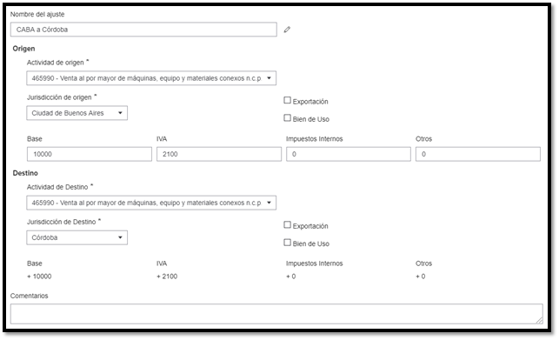Expand the Actividad de Destino dropdown
The height and width of the screenshot is (340, 559).
(151, 203)
